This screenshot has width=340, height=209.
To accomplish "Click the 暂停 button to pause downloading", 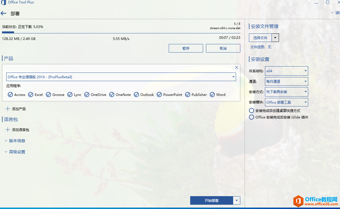I will pyautogui.click(x=186, y=48).
